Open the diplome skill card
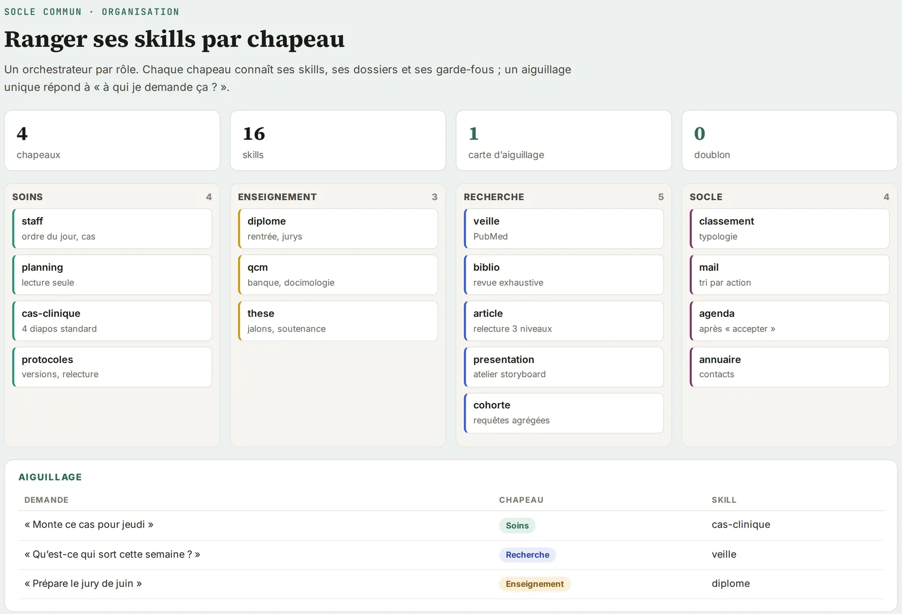Image resolution: width=902 pixels, height=614 pixels. tap(338, 228)
